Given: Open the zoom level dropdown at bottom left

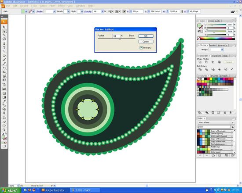Looking at the screenshot, I should pyautogui.click(x=18, y=186).
